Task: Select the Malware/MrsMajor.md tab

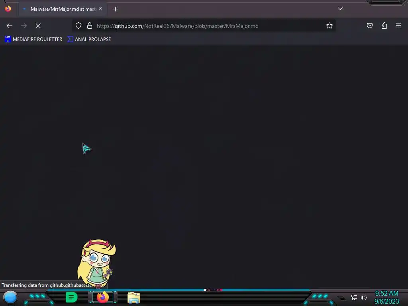Action: [63, 9]
